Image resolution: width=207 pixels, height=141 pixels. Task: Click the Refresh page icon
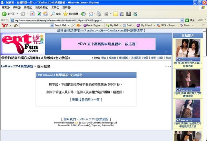38,14
